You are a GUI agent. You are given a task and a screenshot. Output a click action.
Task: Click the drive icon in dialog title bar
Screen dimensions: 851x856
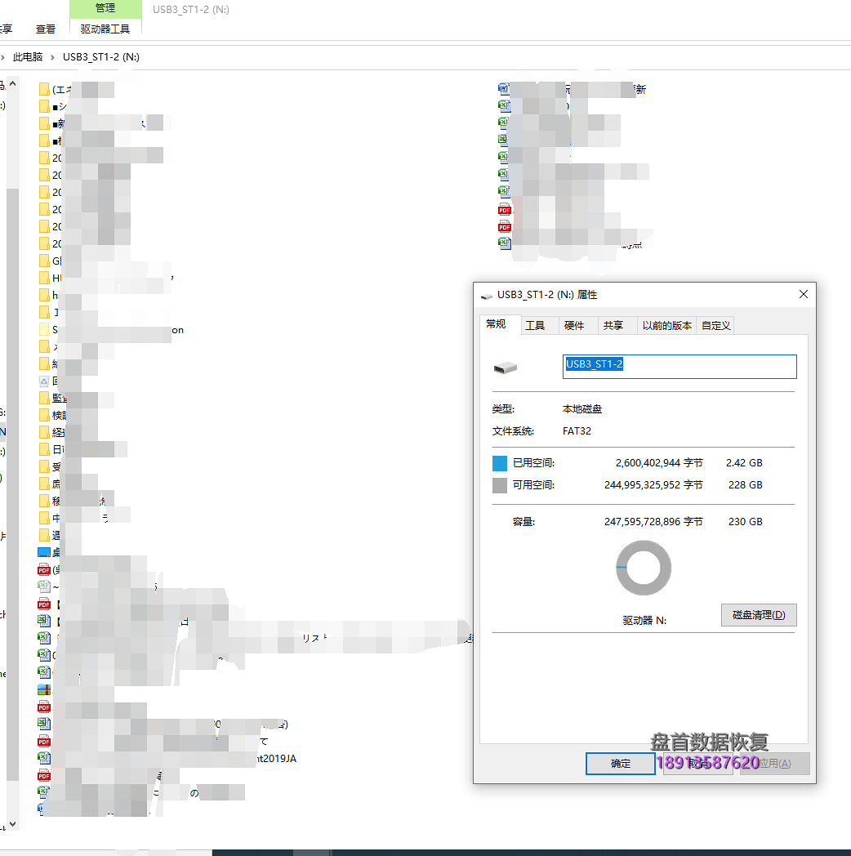[x=487, y=296]
